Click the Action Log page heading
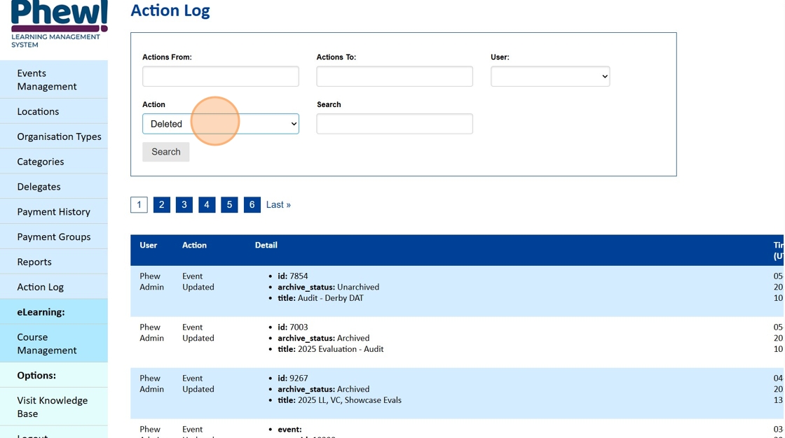Image resolution: width=785 pixels, height=438 pixels. pyautogui.click(x=170, y=10)
